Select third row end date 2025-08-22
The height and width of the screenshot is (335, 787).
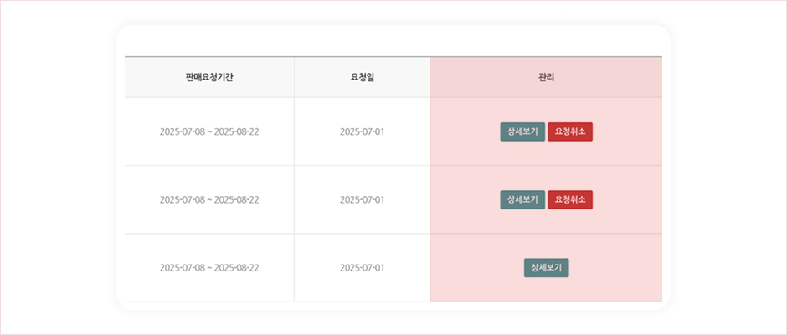pyautogui.click(x=237, y=267)
